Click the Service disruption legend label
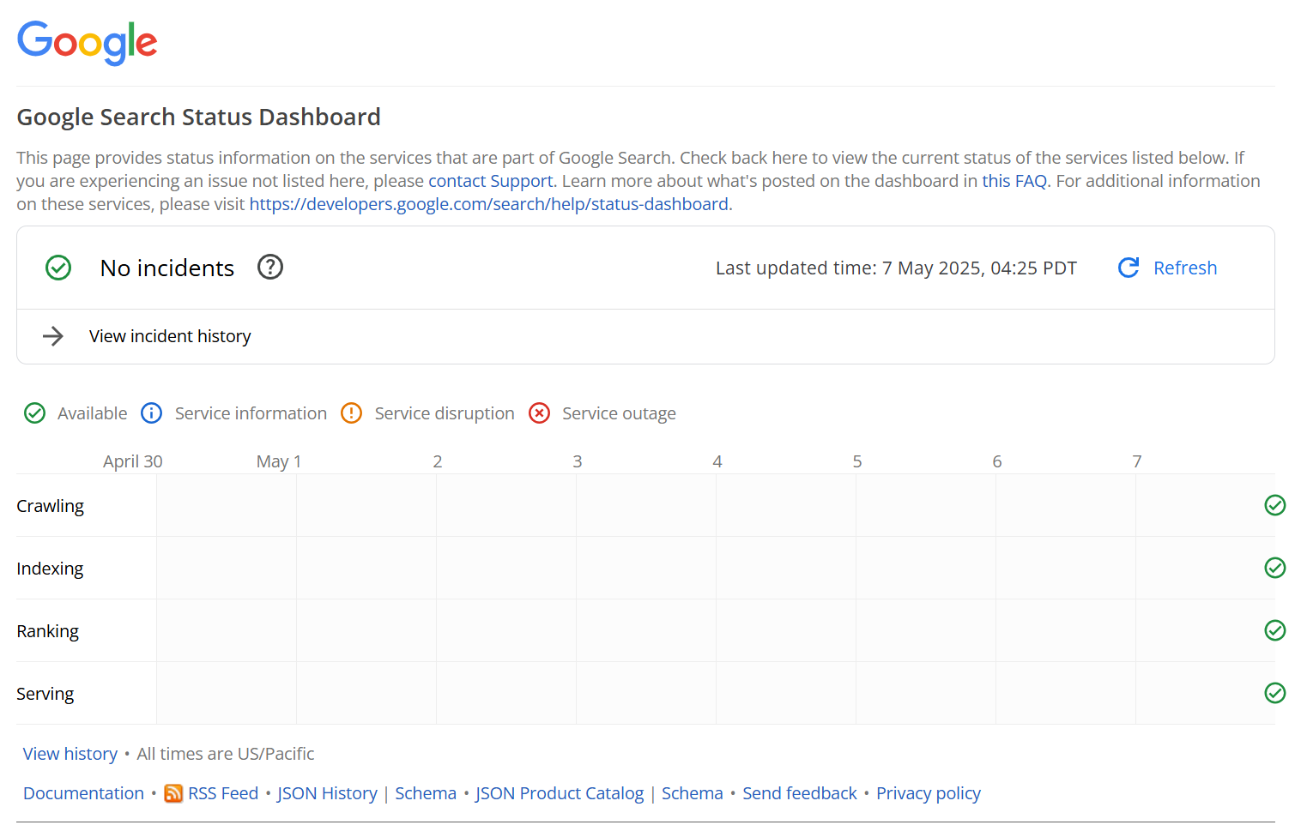Viewport: 1301px width, 831px height. tap(445, 413)
